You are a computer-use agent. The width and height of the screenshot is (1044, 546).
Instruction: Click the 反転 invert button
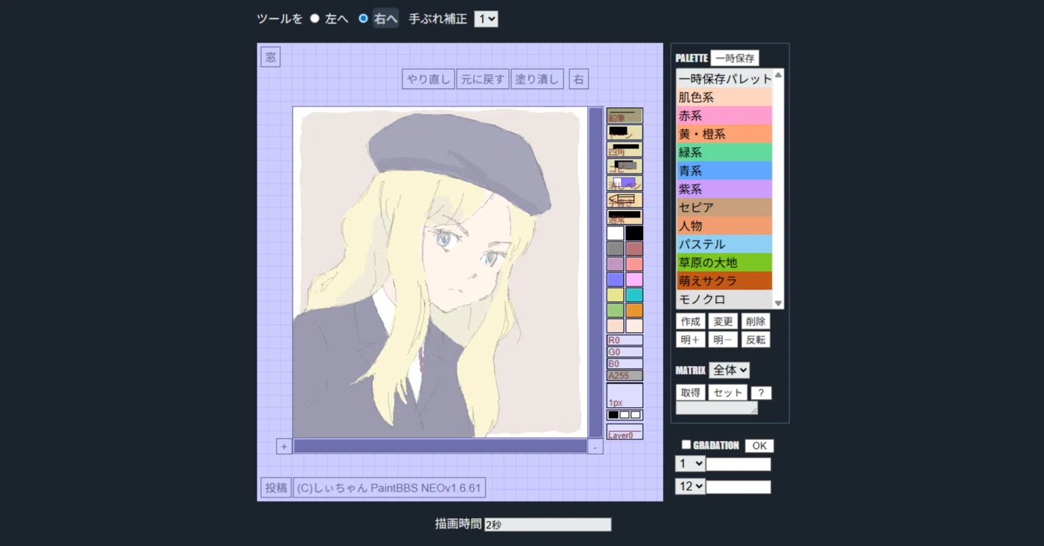[x=756, y=340]
